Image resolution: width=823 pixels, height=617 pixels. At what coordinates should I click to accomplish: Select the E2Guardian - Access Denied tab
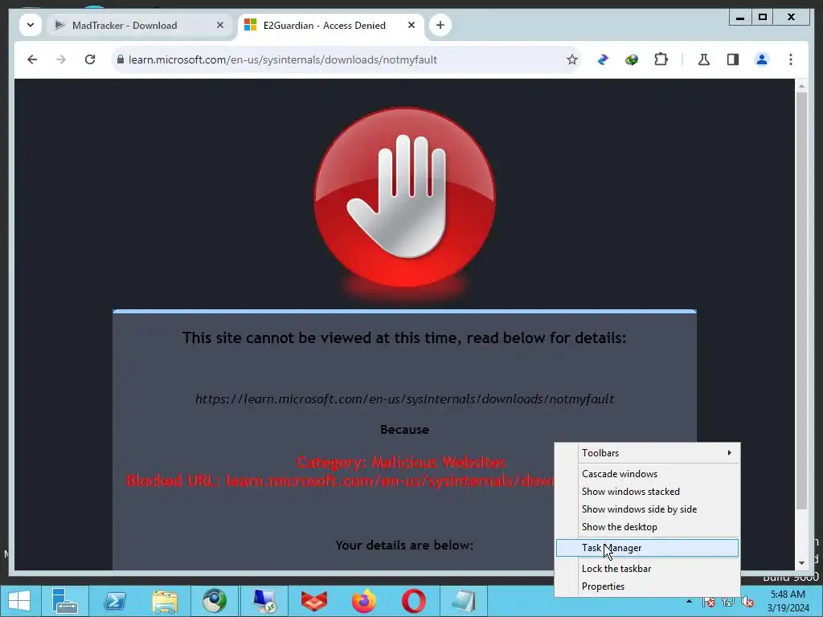click(330, 25)
